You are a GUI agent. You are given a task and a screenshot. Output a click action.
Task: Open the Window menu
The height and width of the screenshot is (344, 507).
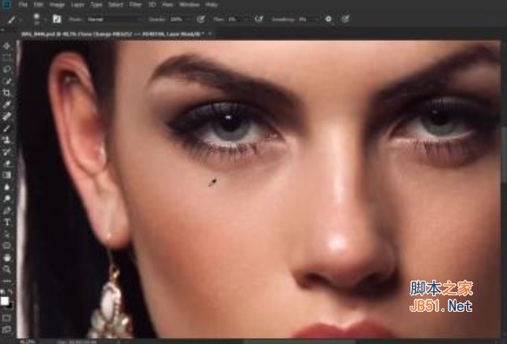pos(190,4)
